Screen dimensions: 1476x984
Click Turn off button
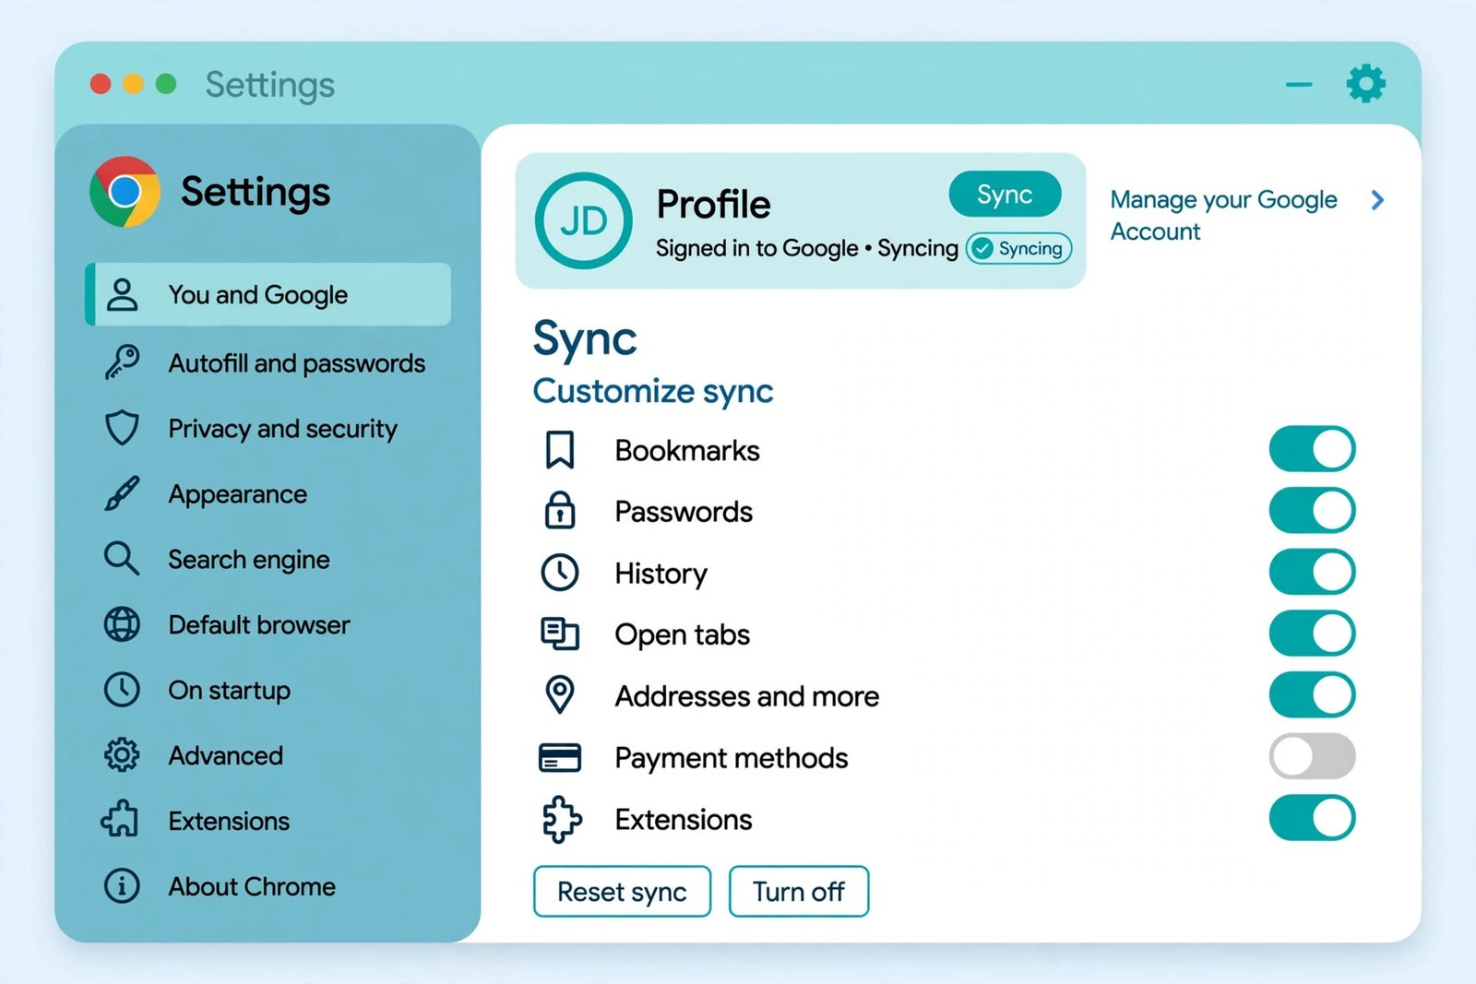[799, 892]
